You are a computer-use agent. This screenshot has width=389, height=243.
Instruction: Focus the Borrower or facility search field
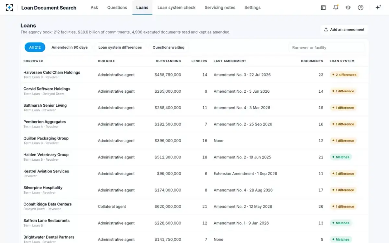[x=326, y=48]
